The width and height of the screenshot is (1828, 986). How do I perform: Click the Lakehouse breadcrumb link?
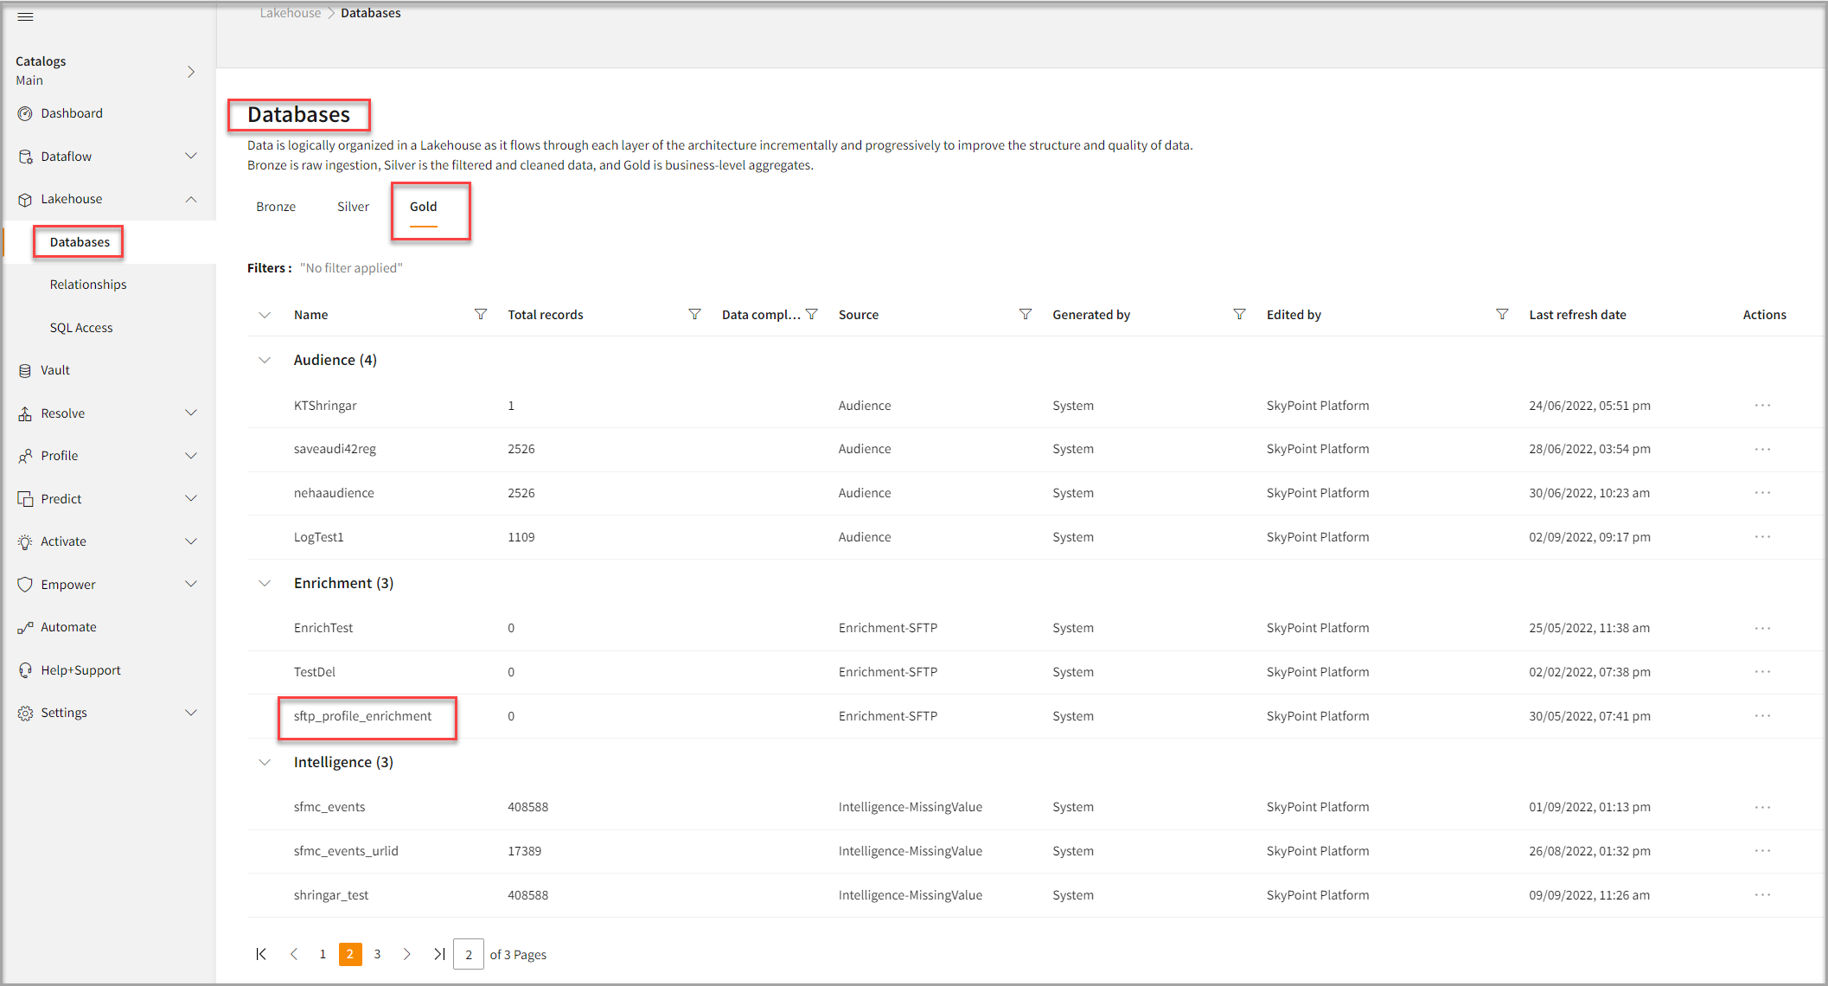[290, 13]
